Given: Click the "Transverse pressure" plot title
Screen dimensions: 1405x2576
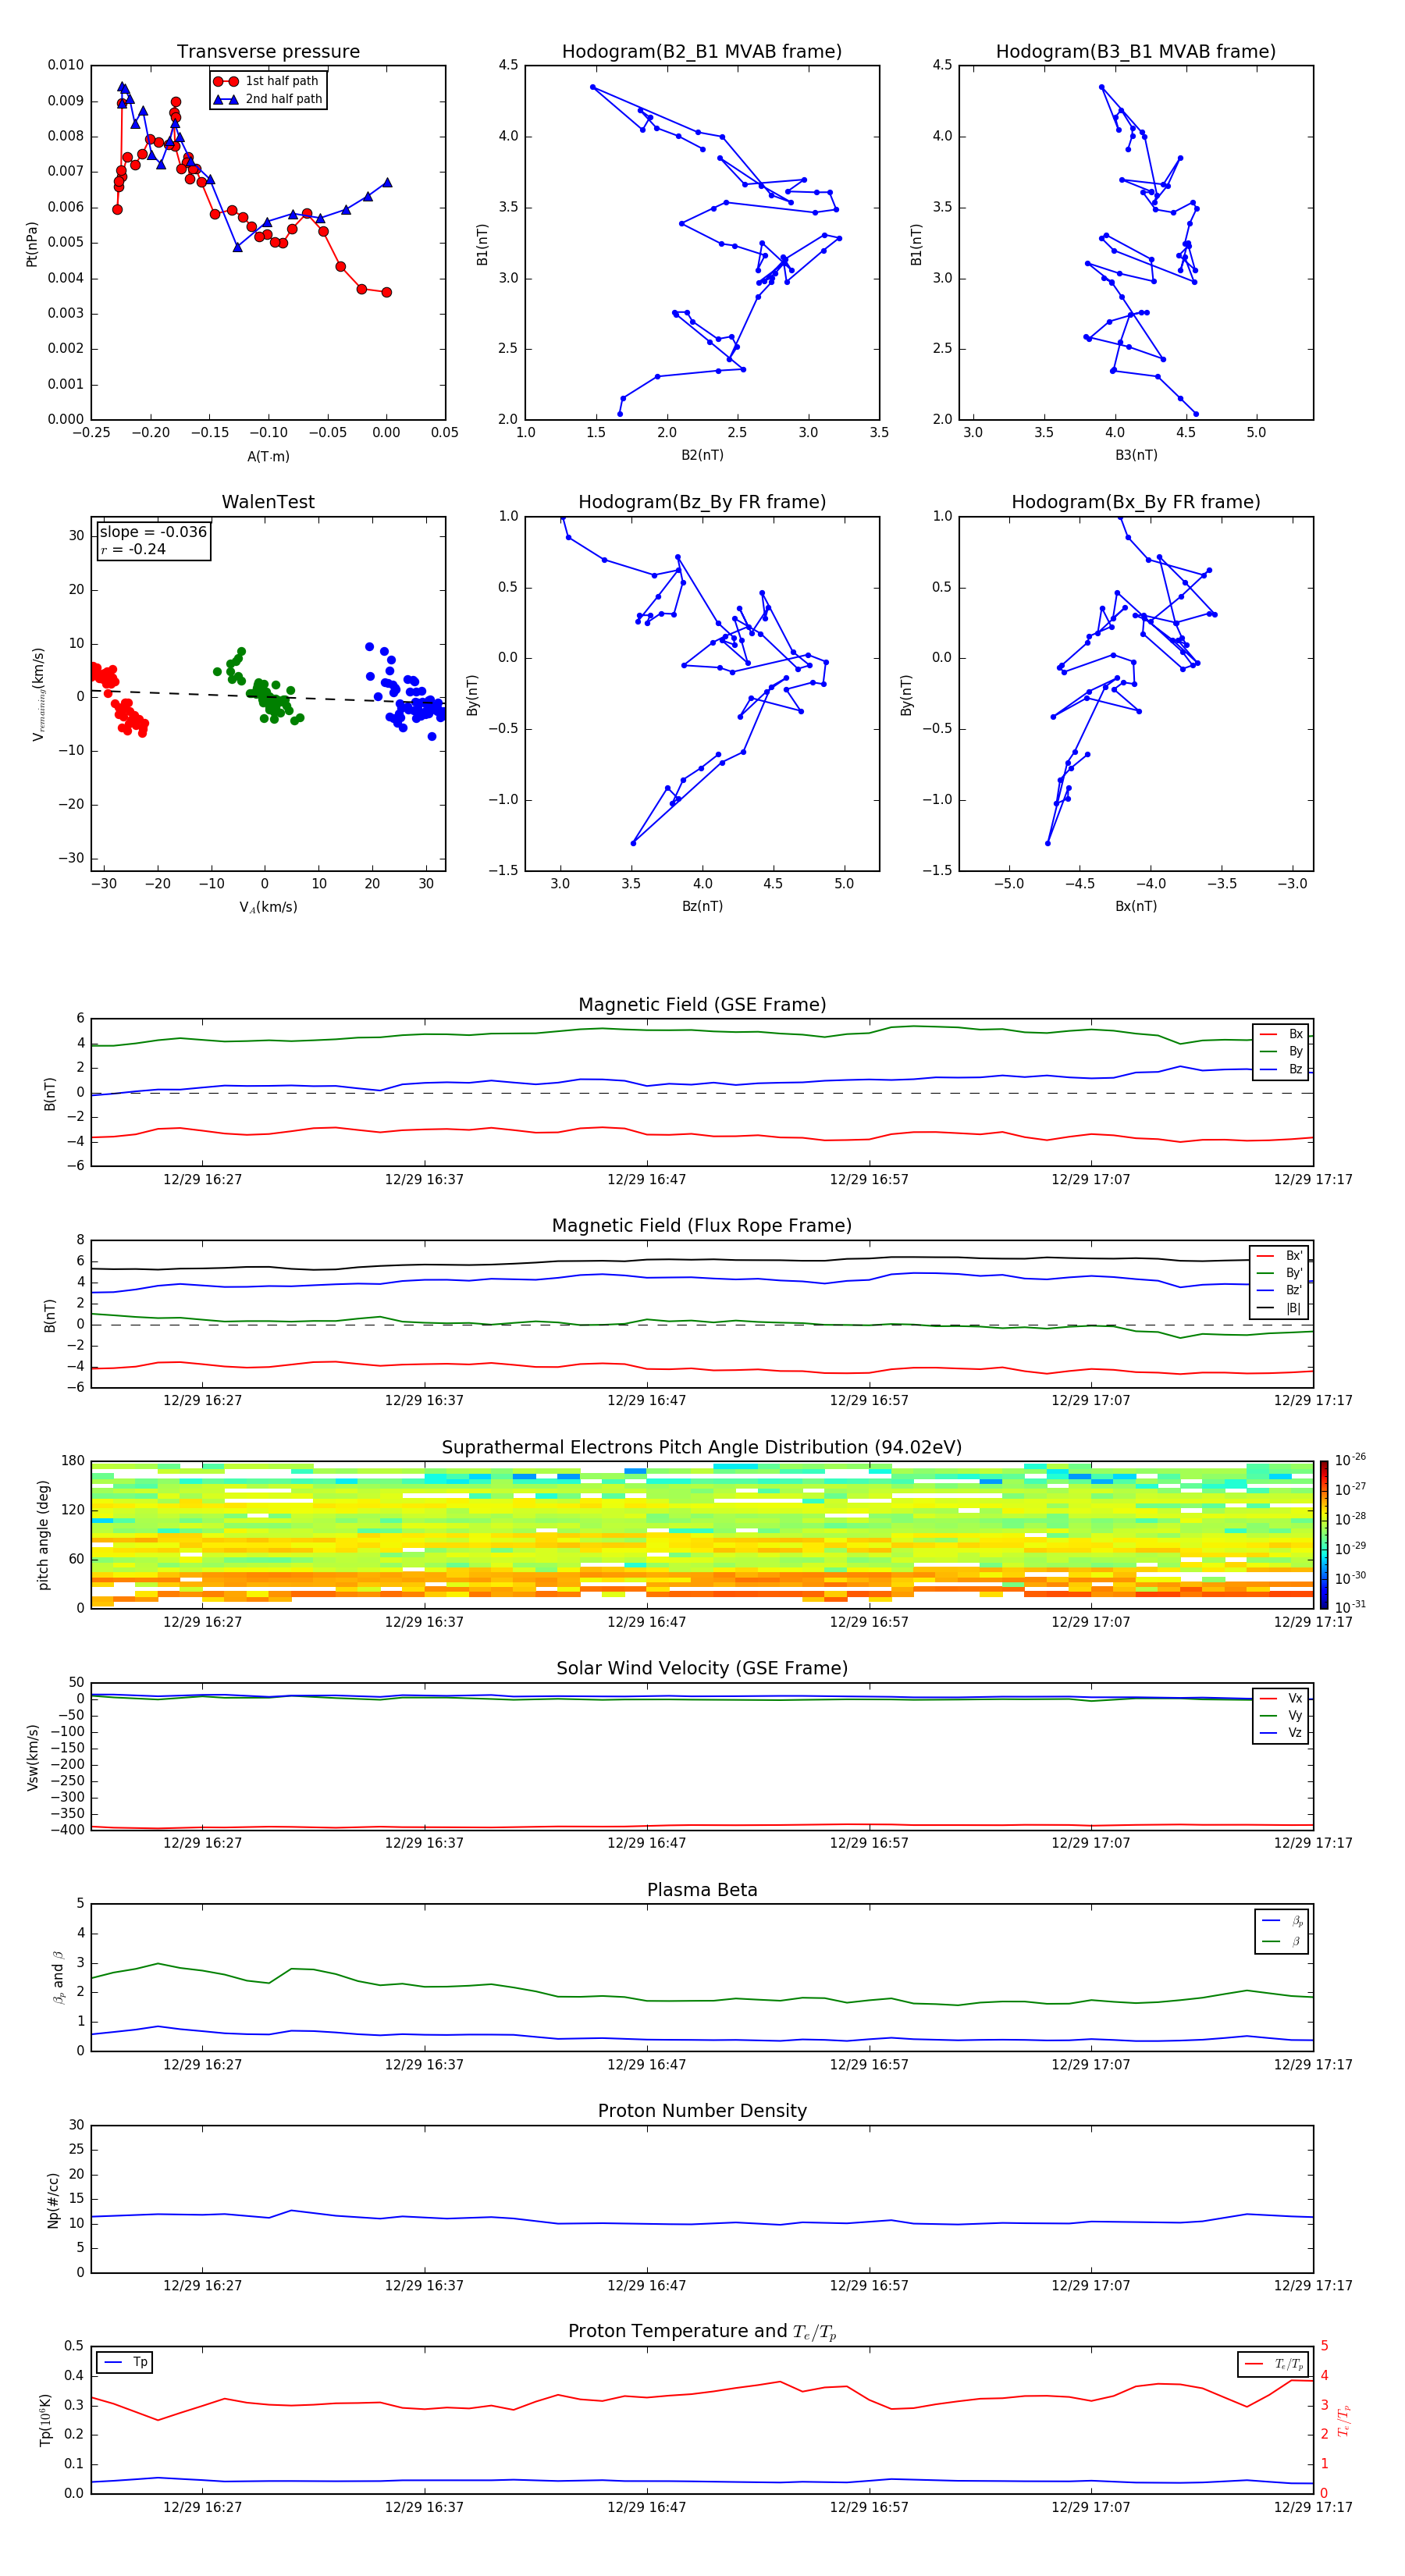Looking at the screenshot, I should tap(268, 51).
